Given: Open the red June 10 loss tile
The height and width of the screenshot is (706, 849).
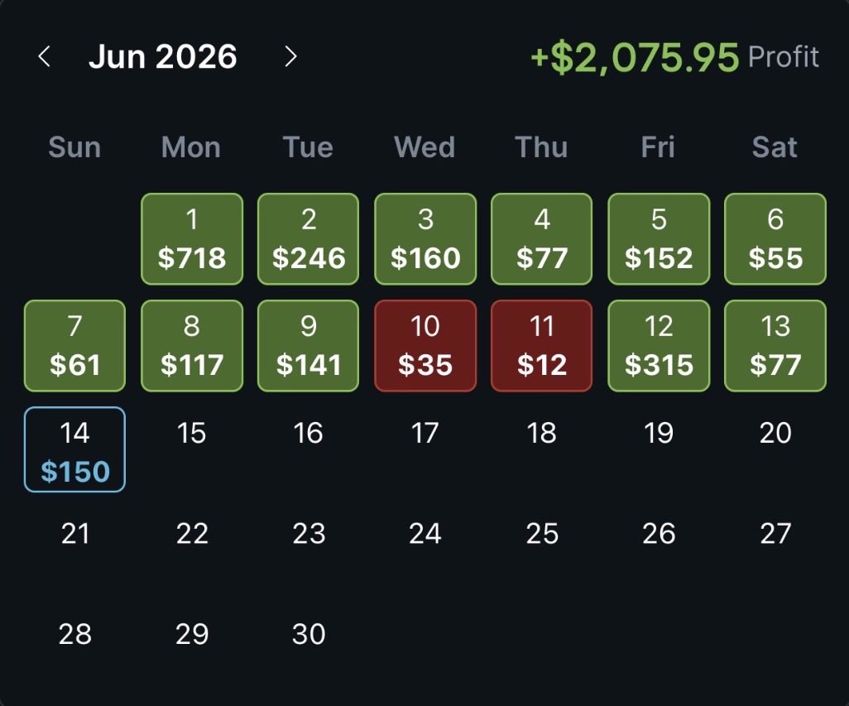Looking at the screenshot, I should (425, 345).
